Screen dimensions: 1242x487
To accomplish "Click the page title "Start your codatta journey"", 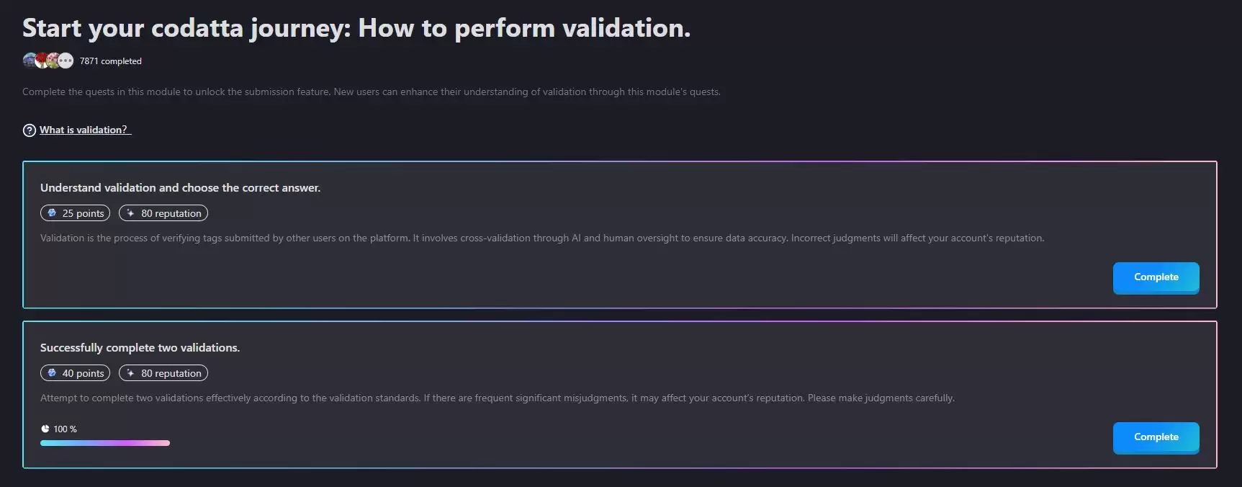I will click(356, 29).
